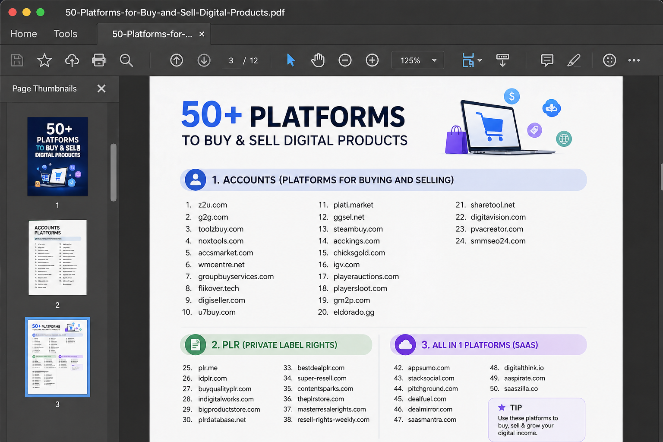Click the dollar sign icon in illustration

tap(512, 97)
